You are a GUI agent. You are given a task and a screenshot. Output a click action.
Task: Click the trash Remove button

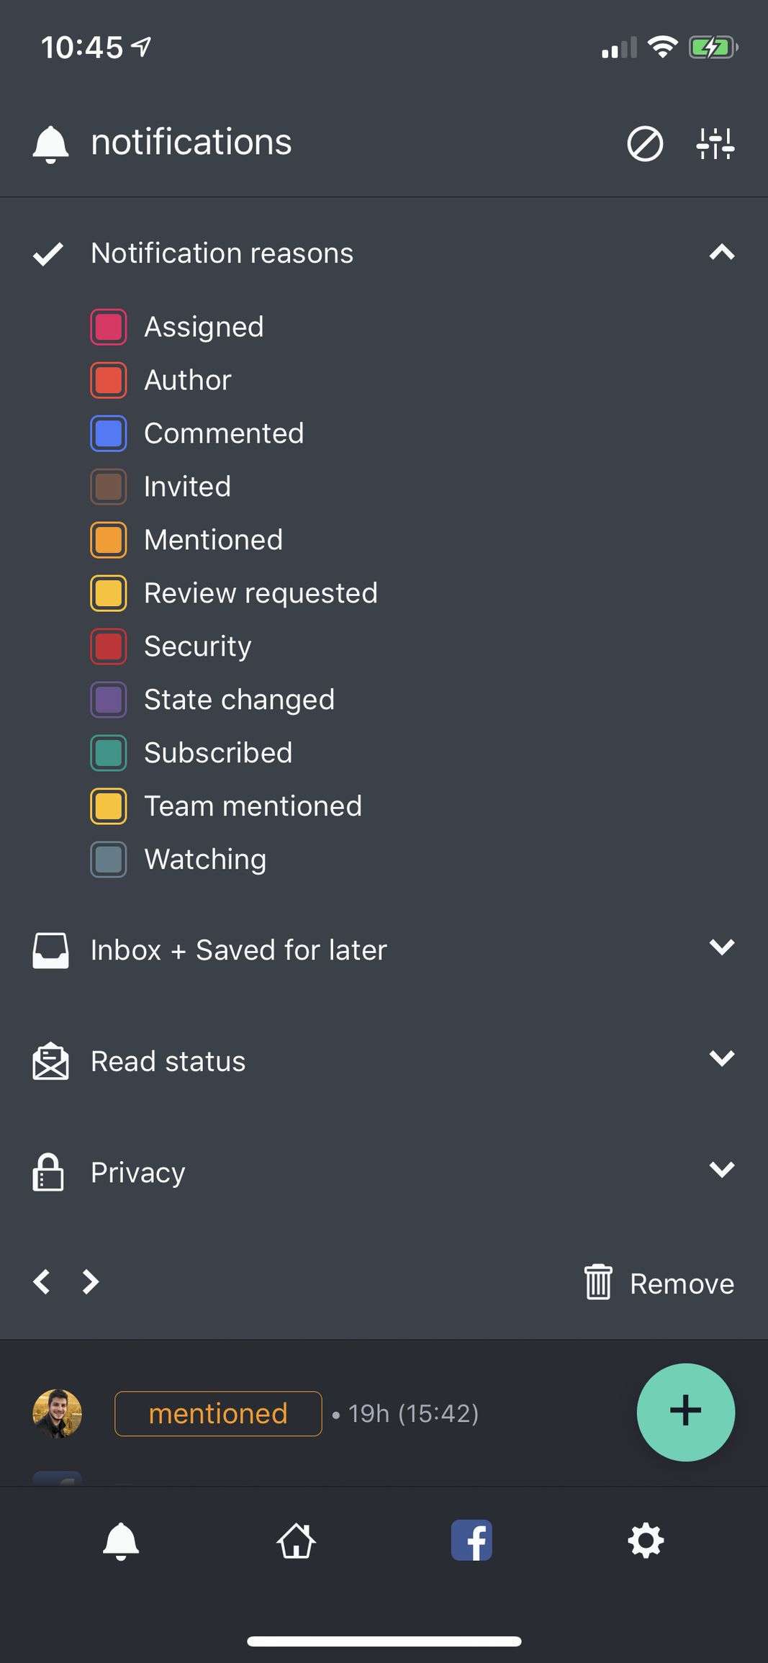(x=659, y=1283)
